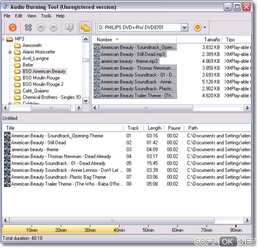Image resolution: width=258 pixels, height=248 pixels.
Task: Select the Aerosmith folder
Action: (x=32, y=45)
